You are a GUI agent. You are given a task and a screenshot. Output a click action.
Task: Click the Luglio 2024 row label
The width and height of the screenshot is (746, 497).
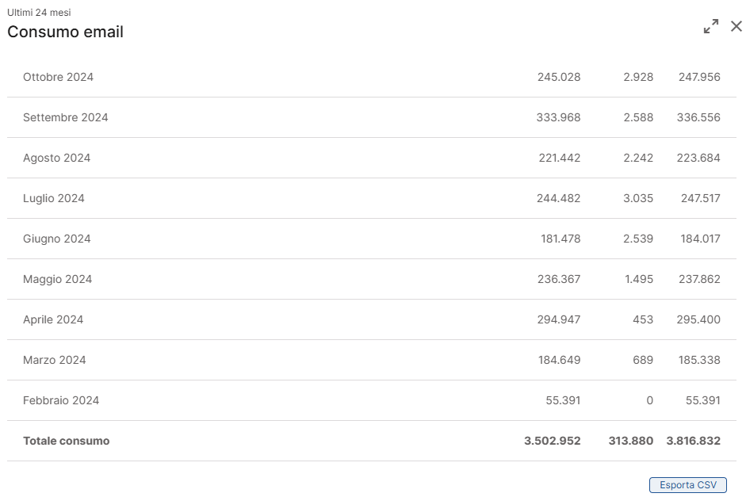pos(54,198)
